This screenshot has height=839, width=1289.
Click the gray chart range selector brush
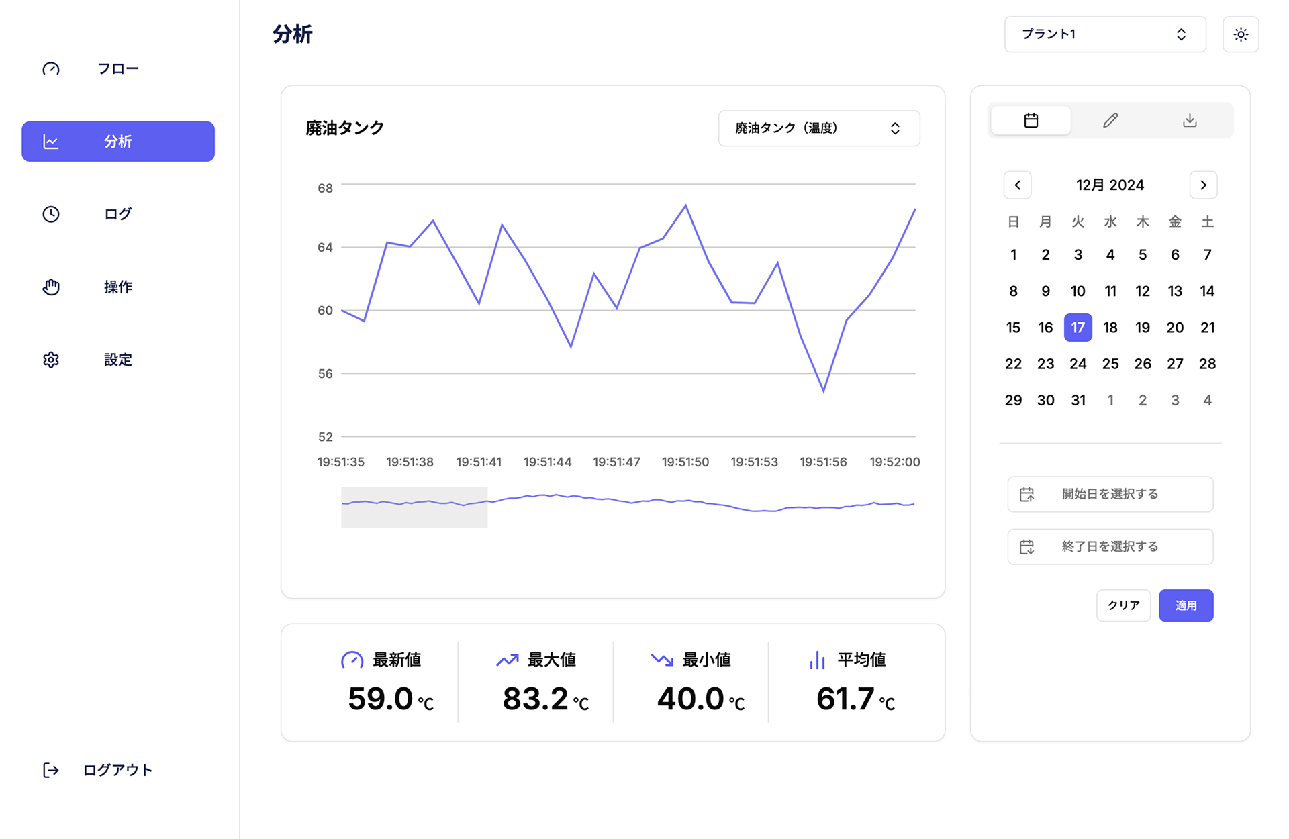point(414,507)
